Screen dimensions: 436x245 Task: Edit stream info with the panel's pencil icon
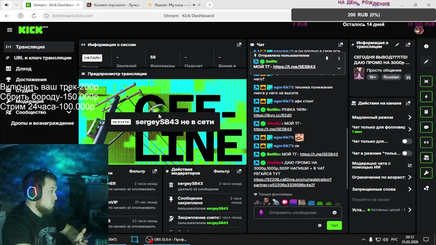tap(397, 45)
